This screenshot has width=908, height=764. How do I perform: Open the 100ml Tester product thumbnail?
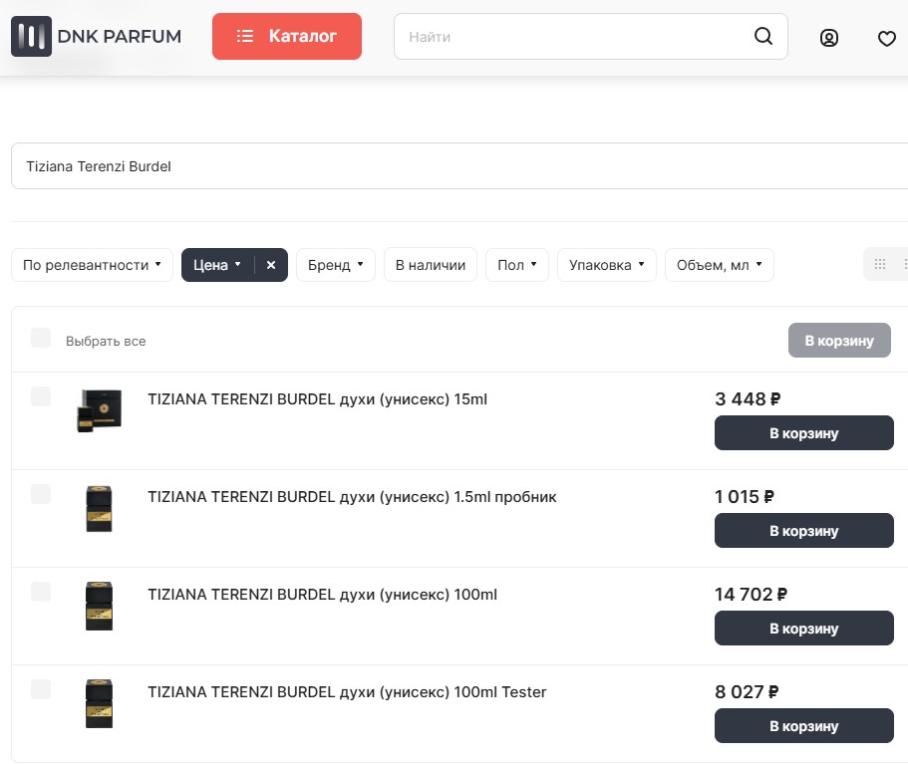coord(99,704)
